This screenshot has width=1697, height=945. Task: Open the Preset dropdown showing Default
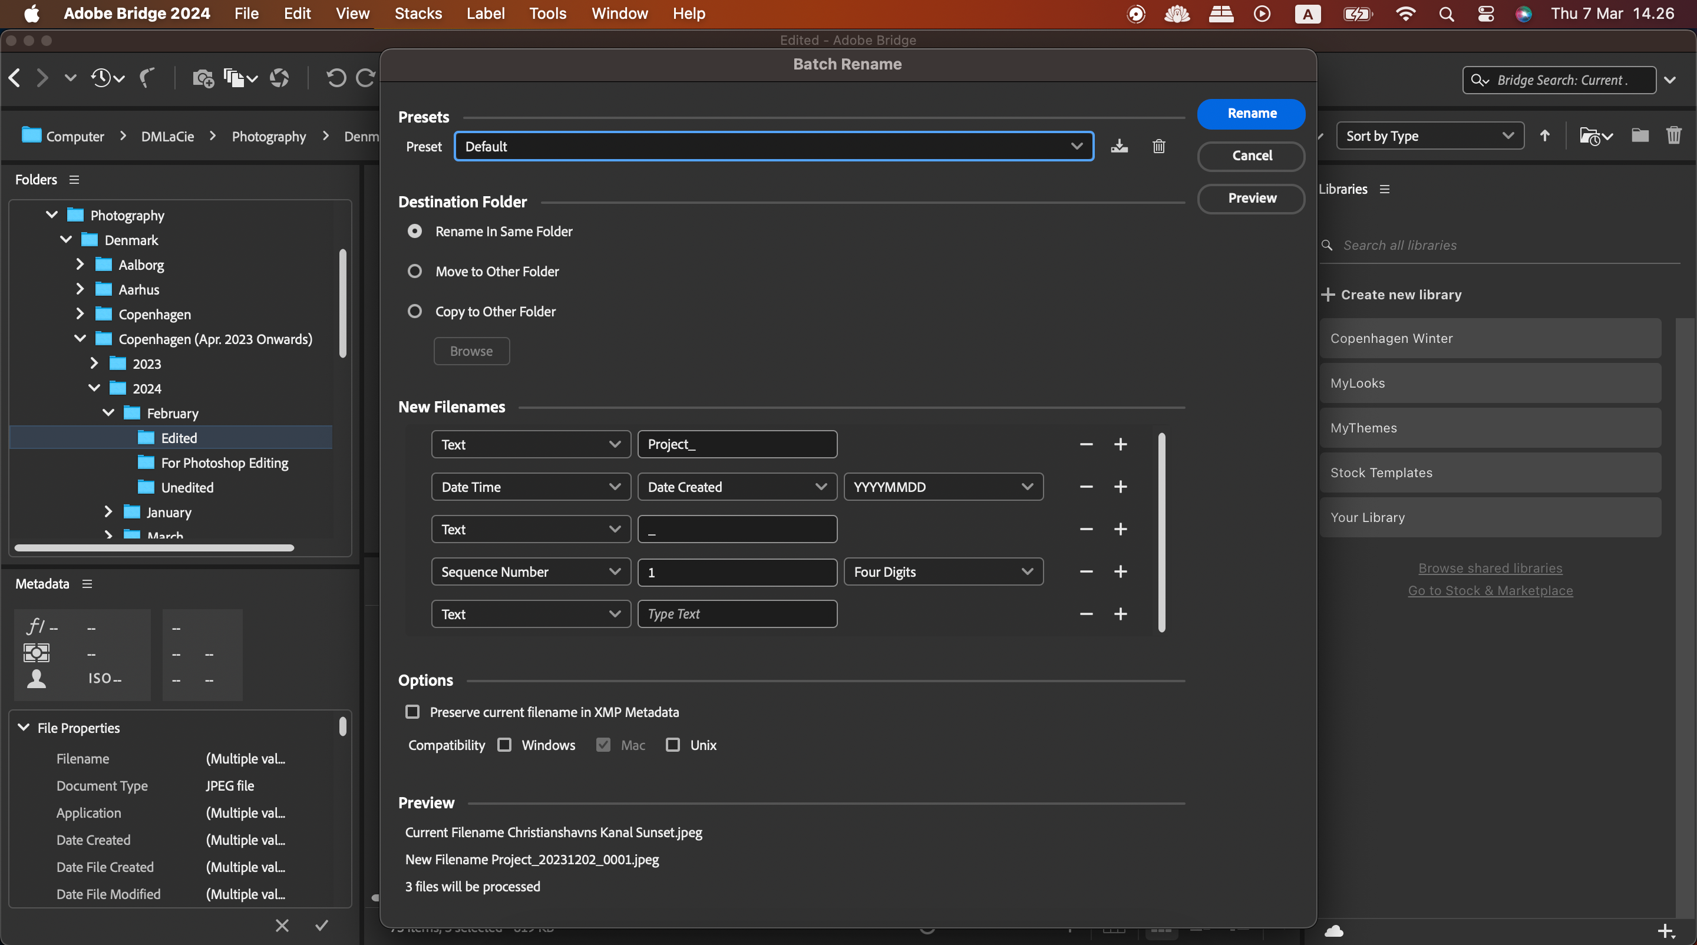point(774,146)
